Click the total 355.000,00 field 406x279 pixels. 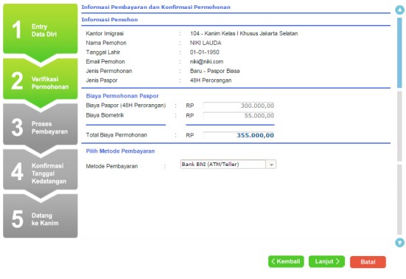(239, 135)
